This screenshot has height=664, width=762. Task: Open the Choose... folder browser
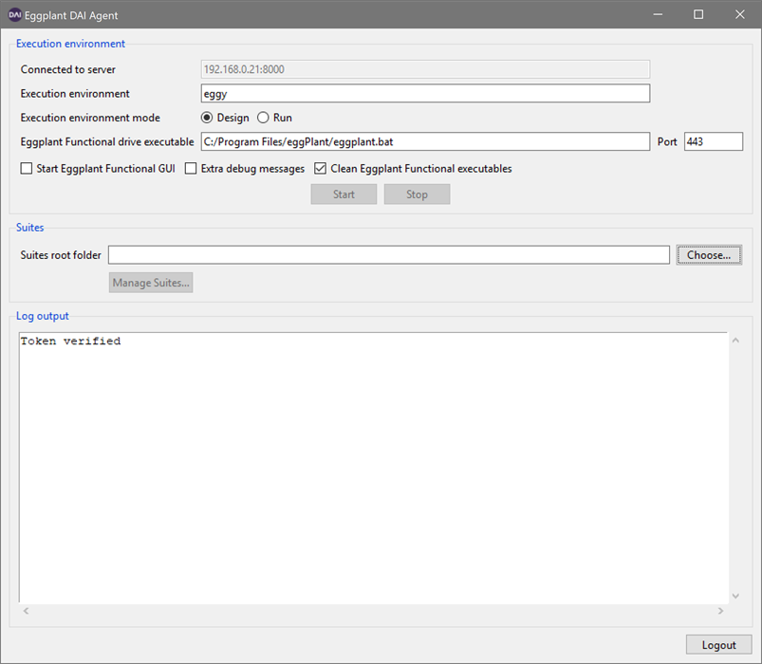click(709, 255)
